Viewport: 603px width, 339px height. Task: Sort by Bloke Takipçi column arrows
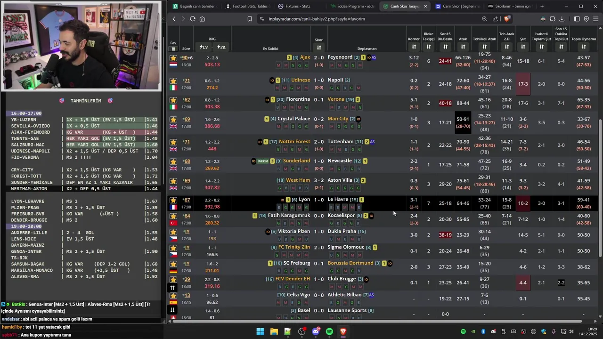[x=428, y=47]
